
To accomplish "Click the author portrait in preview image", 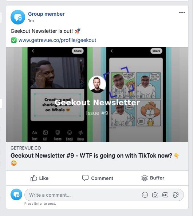I will point(97,84).
